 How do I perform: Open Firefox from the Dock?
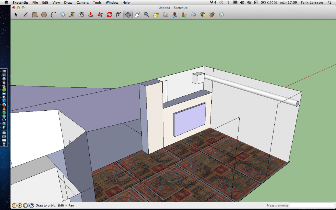pyautogui.click(x=4, y=105)
